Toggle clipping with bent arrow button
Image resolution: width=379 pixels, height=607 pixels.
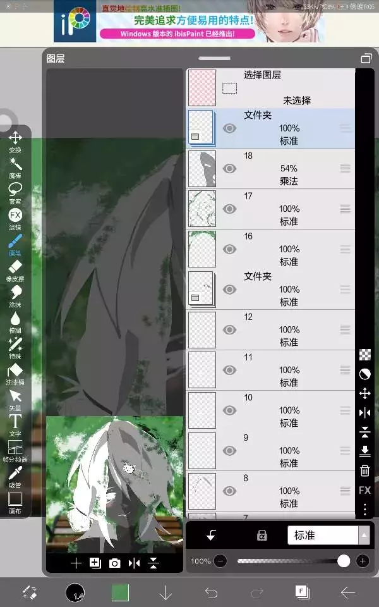211,536
